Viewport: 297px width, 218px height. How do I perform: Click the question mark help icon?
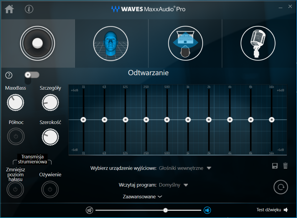tap(9, 75)
